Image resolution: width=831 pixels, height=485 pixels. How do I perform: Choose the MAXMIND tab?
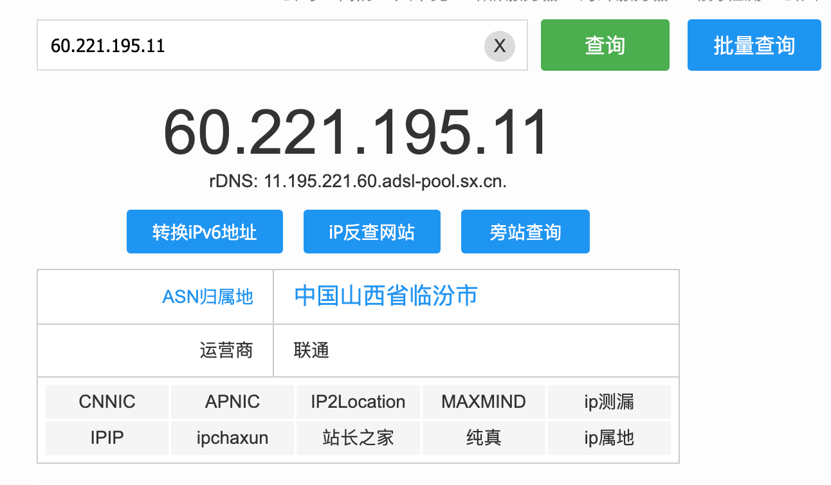click(x=483, y=402)
